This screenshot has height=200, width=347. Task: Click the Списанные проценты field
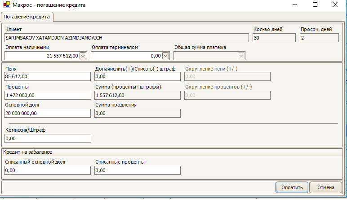click(x=138, y=170)
